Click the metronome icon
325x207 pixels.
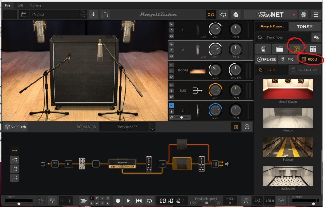pyautogui.click(x=246, y=201)
